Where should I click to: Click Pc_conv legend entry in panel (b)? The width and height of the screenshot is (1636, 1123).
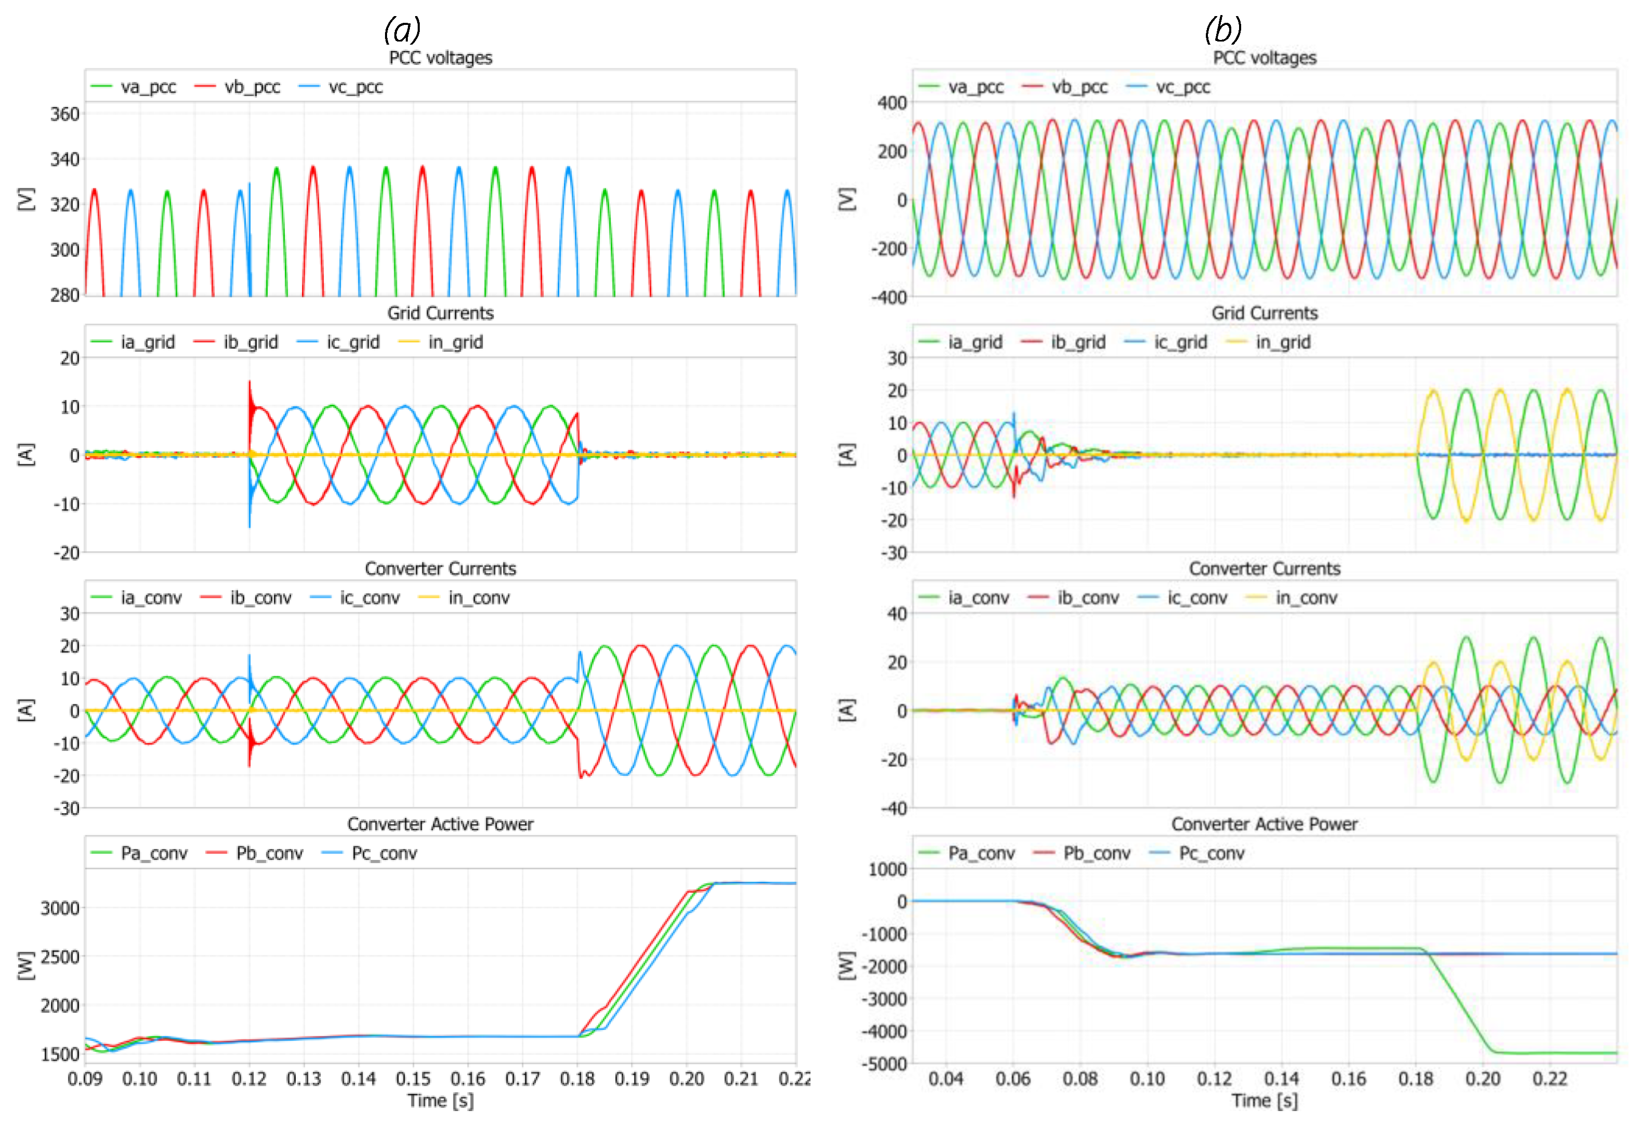tap(1212, 854)
